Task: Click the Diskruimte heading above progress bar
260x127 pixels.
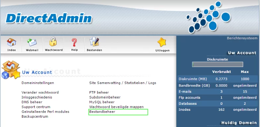Action: click(x=218, y=59)
